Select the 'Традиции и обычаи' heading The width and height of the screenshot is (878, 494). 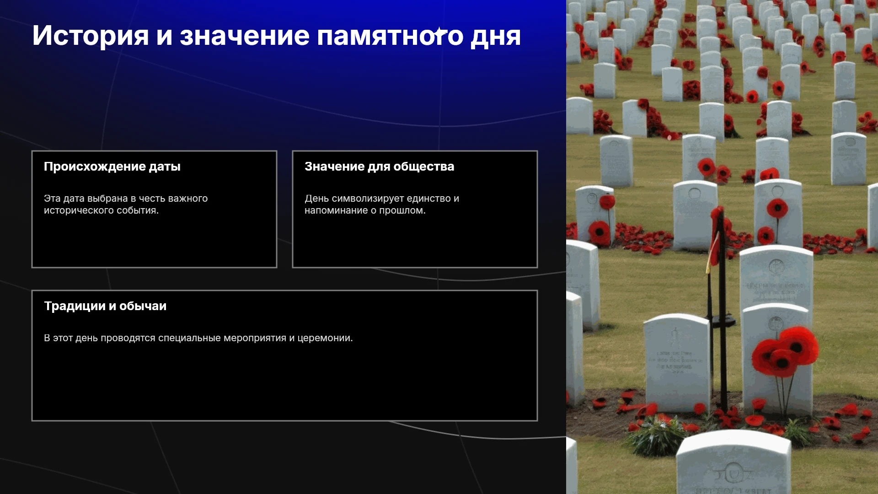[105, 306]
